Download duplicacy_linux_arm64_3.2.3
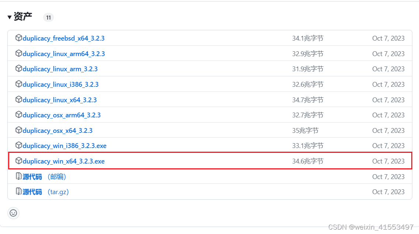Image resolution: width=419 pixels, height=234 pixels. coord(64,54)
